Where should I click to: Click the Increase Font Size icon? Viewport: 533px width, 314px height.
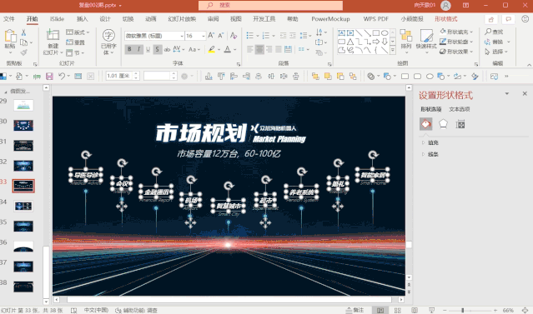211,35
